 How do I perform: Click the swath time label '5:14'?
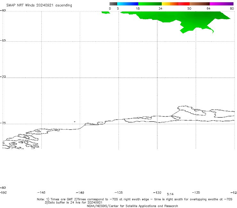(170, 194)
